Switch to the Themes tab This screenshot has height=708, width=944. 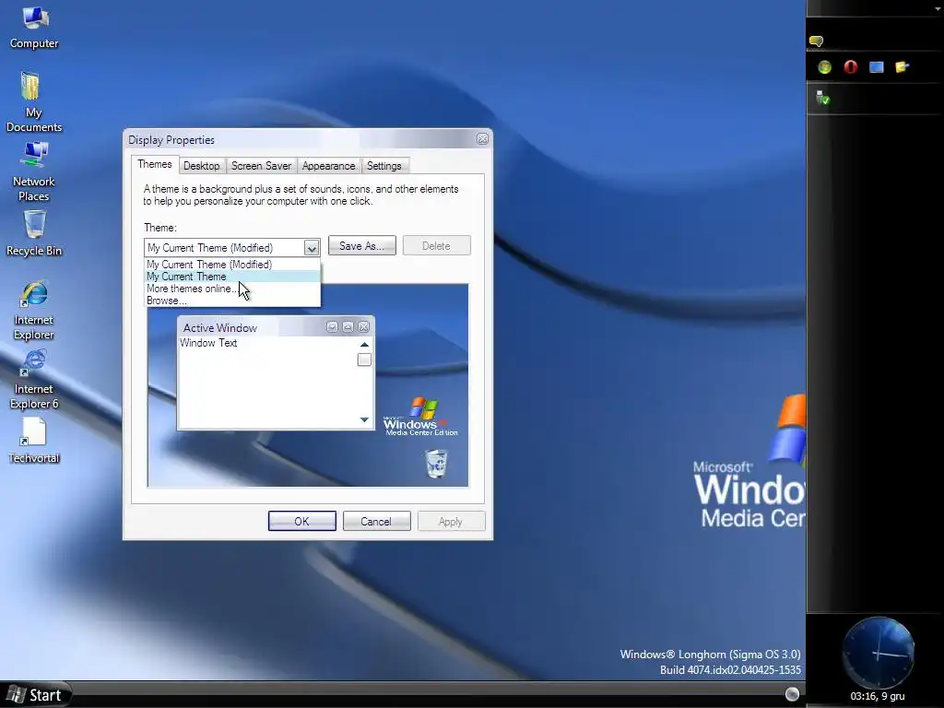click(155, 164)
